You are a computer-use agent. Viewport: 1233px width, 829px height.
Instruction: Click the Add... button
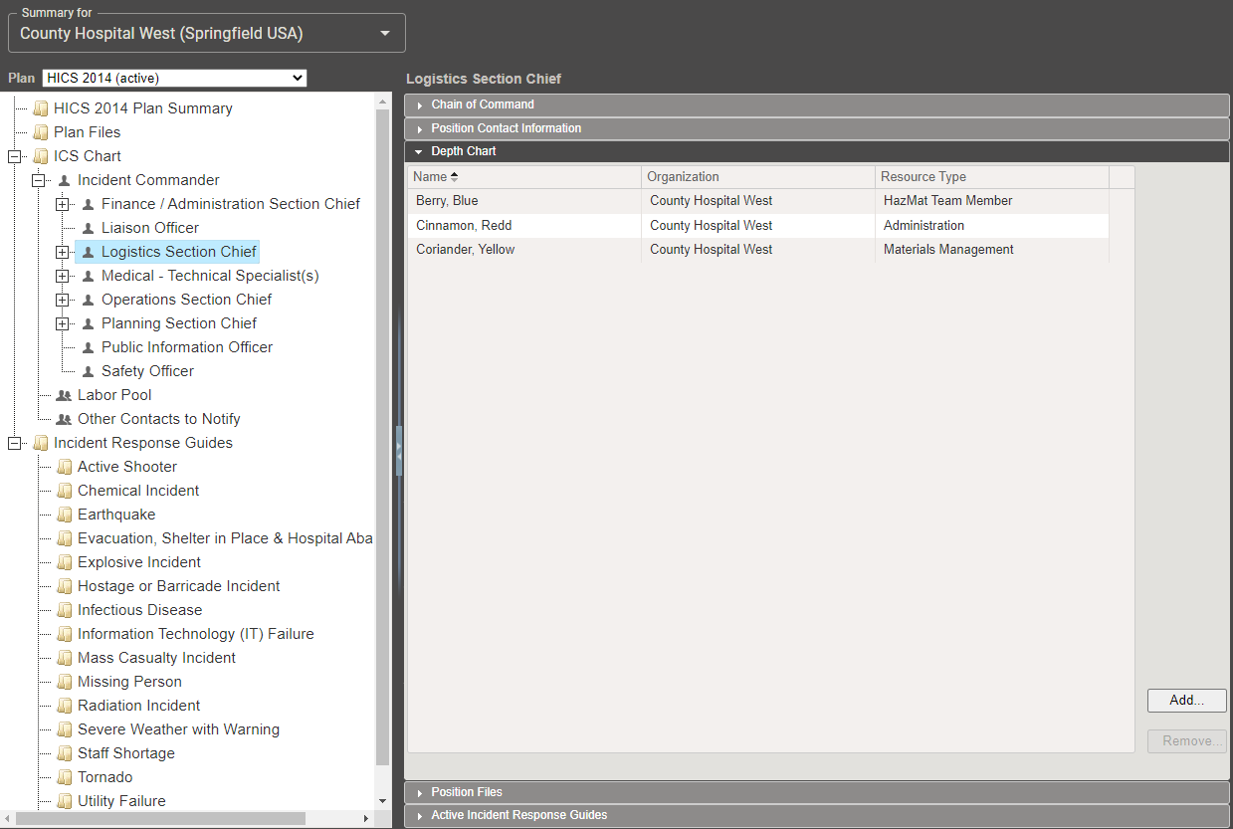1186,701
